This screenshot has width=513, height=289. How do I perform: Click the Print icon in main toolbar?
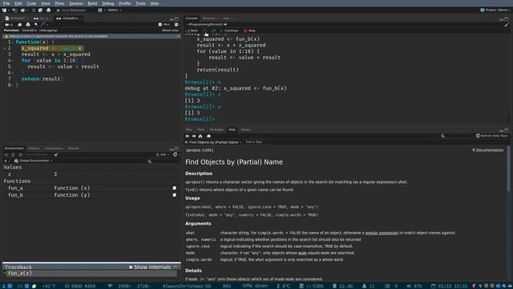[48, 10]
